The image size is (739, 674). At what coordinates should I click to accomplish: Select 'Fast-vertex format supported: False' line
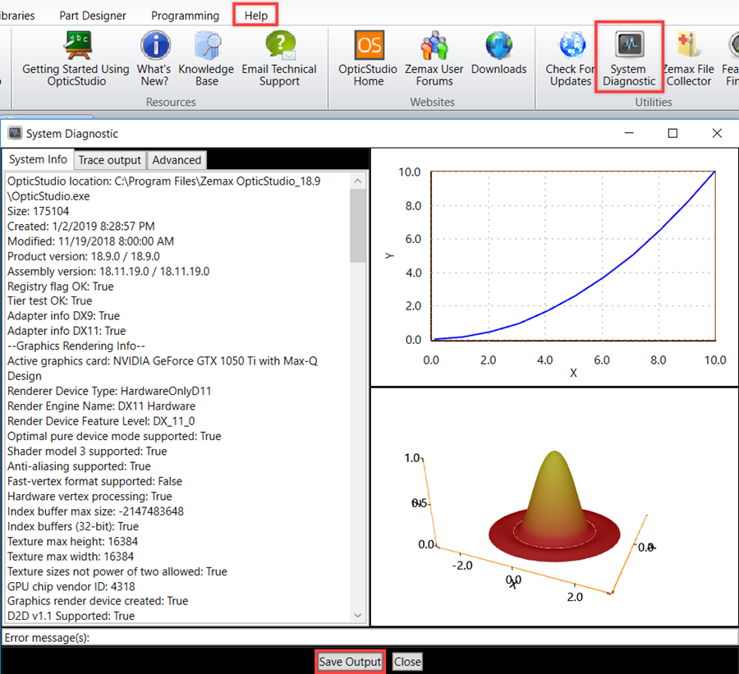(94, 481)
